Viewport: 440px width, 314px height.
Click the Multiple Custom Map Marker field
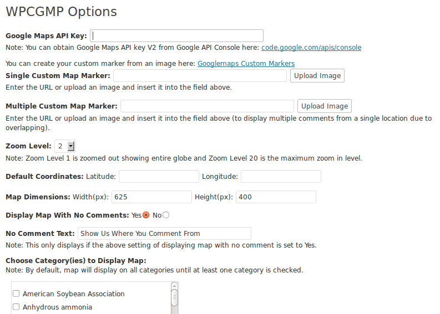207,106
